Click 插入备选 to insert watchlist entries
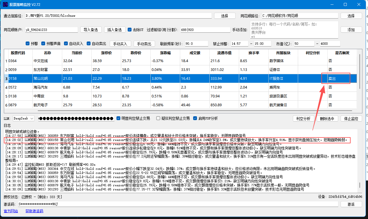Screen dimensions: 368x219 click(115, 29)
